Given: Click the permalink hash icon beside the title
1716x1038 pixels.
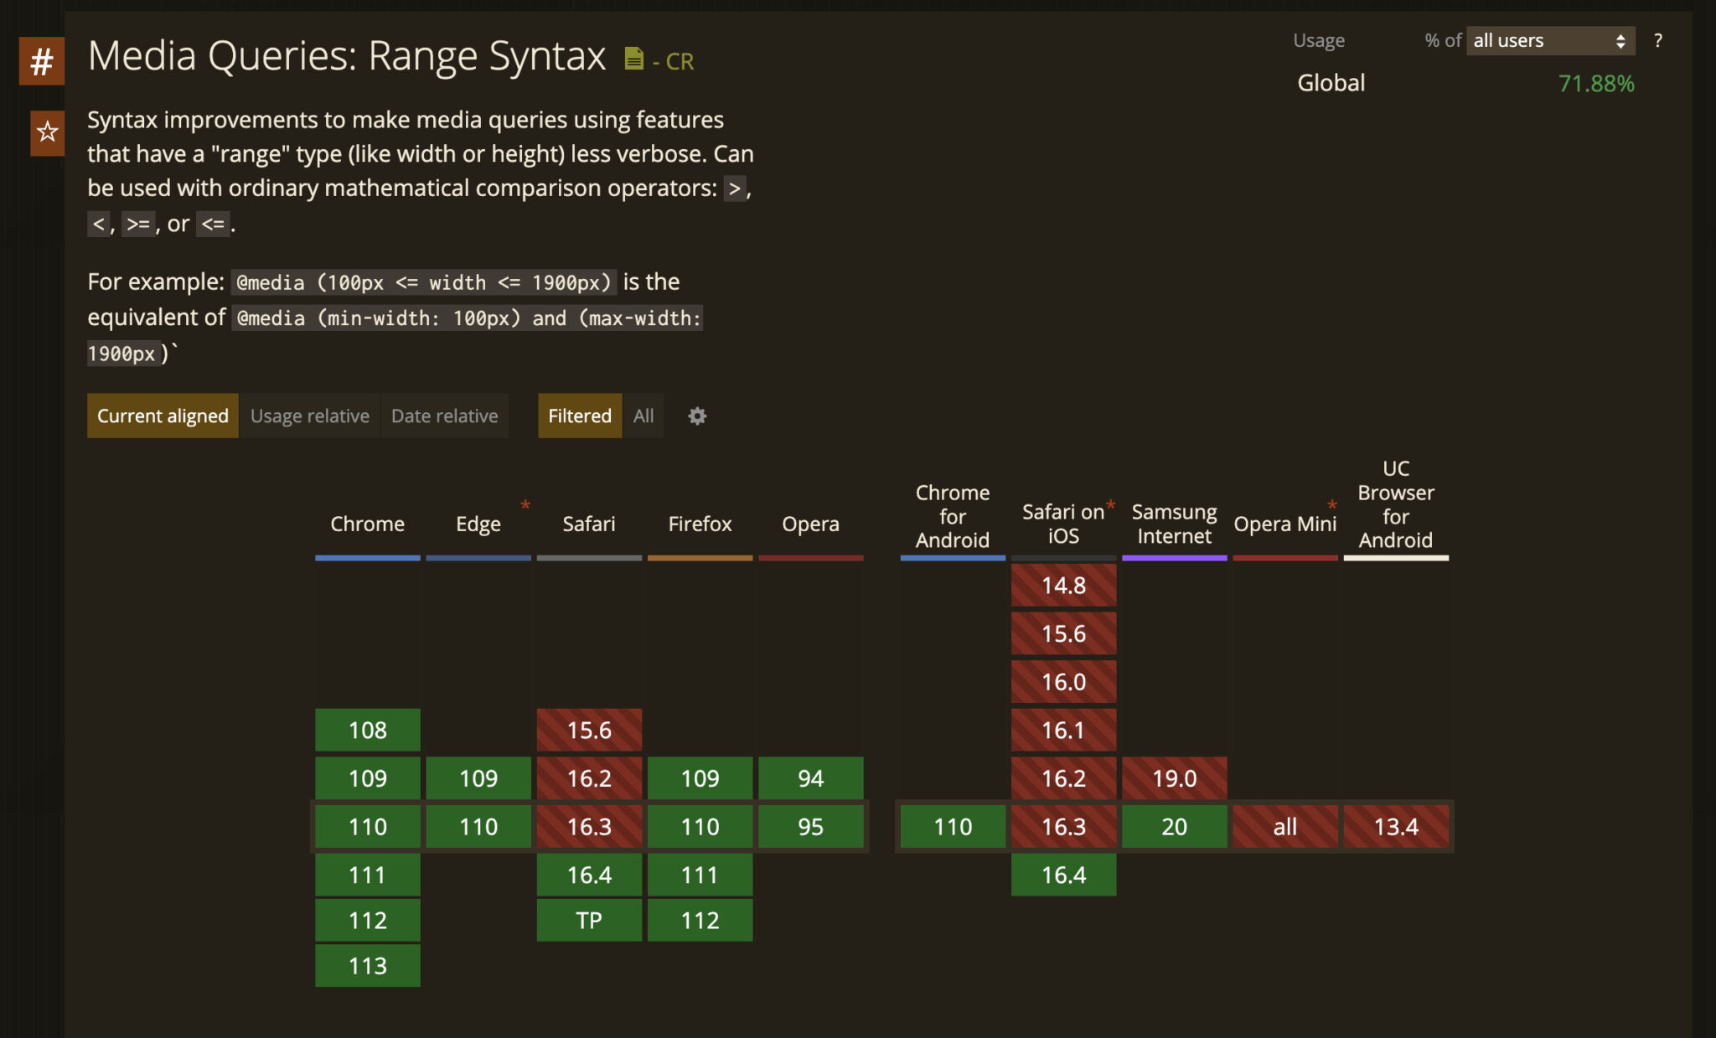Looking at the screenshot, I should click(41, 60).
